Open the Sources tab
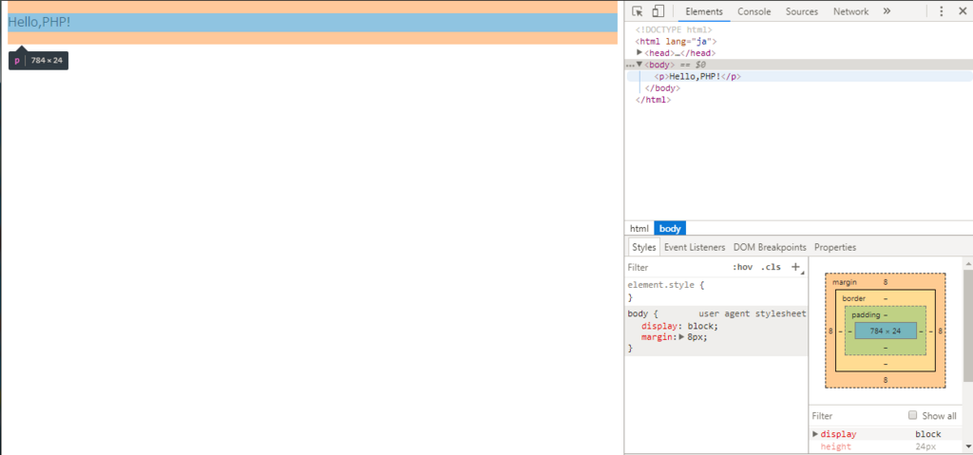This screenshot has width=973, height=455. coord(802,11)
